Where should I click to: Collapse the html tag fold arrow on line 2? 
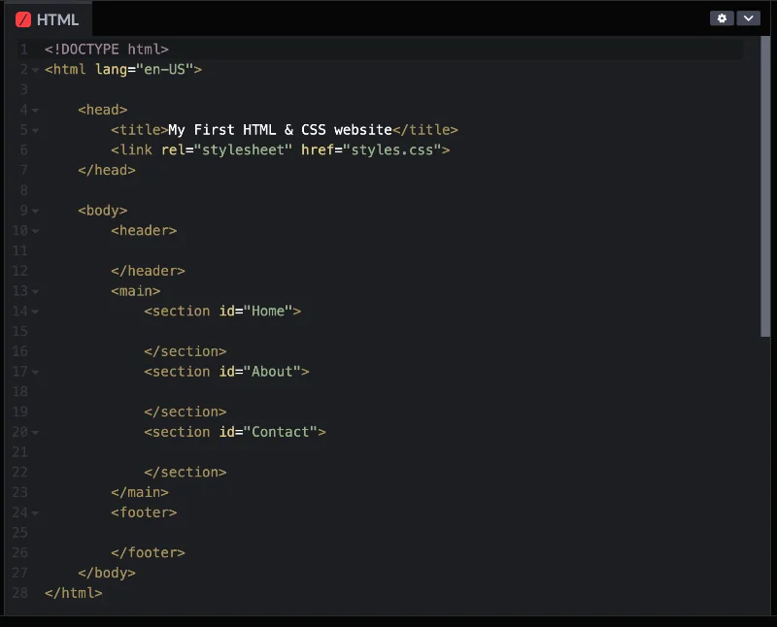click(x=35, y=70)
